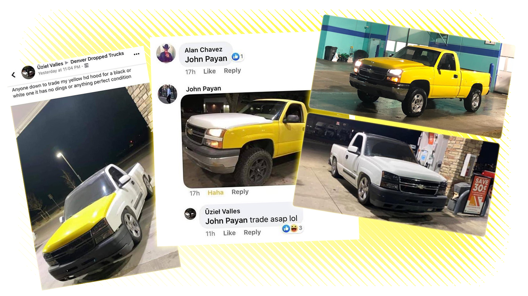
Task: Reply to Uziel Valles's 'trade asap' comment
Action: (x=252, y=232)
